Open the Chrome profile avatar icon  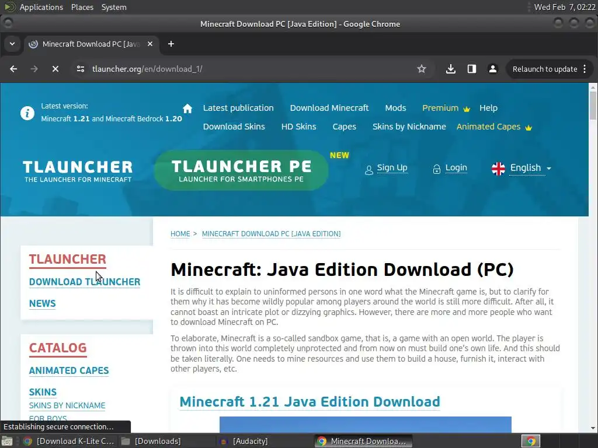(493, 69)
